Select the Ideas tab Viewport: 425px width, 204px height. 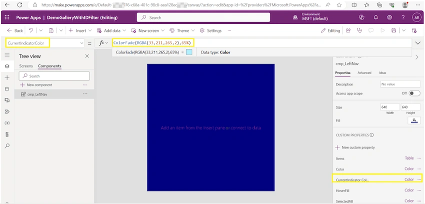[382, 72]
